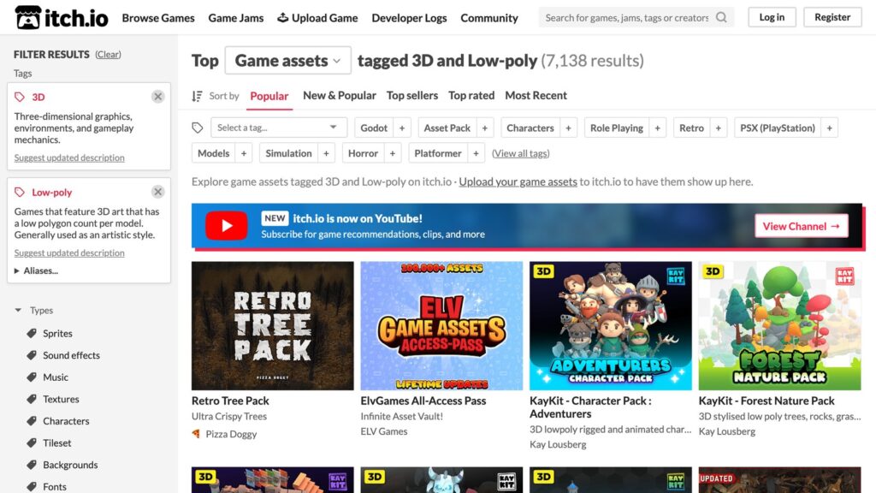Click Suggest updated description under 3D
The width and height of the screenshot is (876, 493).
click(x=69, y=157)
